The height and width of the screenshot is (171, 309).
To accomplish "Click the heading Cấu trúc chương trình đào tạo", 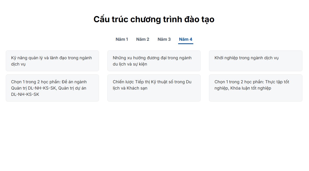I will (154, 19).
